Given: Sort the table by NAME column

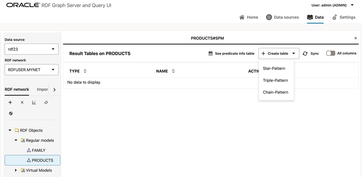Looking at the screenshot, I should 173,71.
